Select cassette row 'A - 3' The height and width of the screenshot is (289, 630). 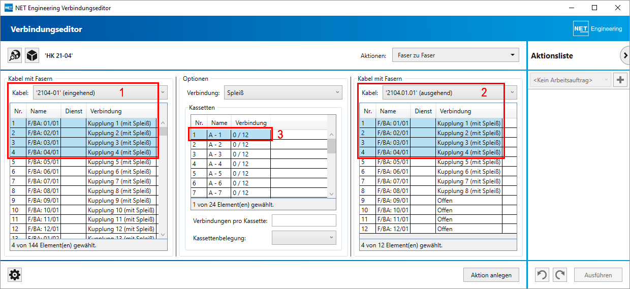click(218, 154)
